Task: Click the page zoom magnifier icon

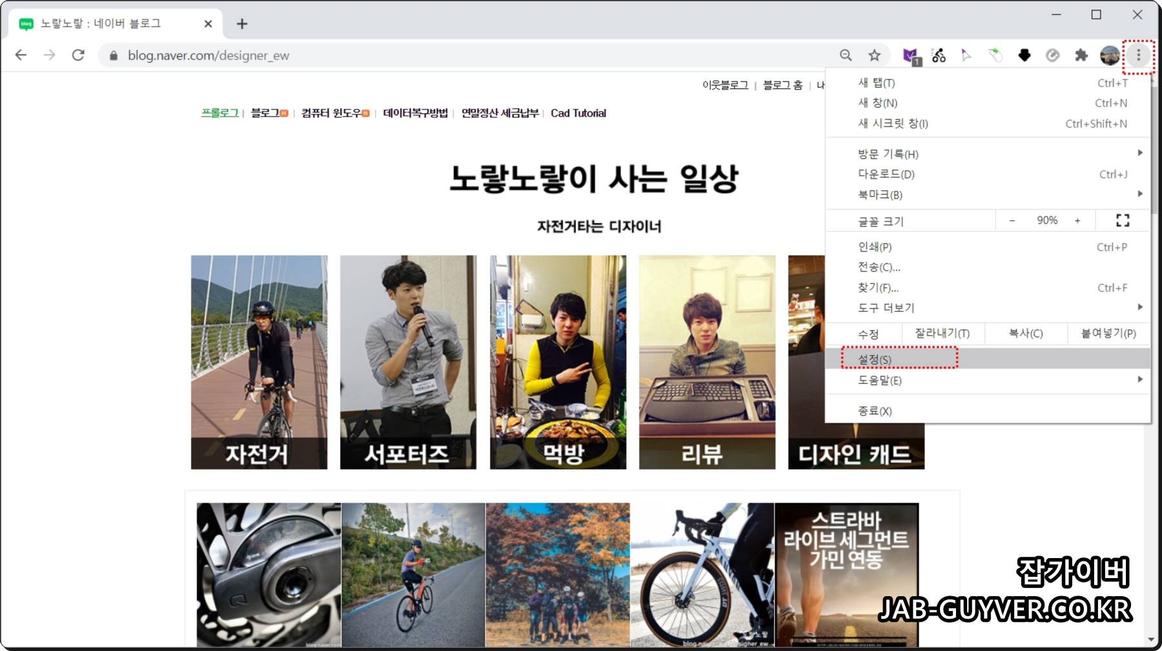Action: [846, 55]
